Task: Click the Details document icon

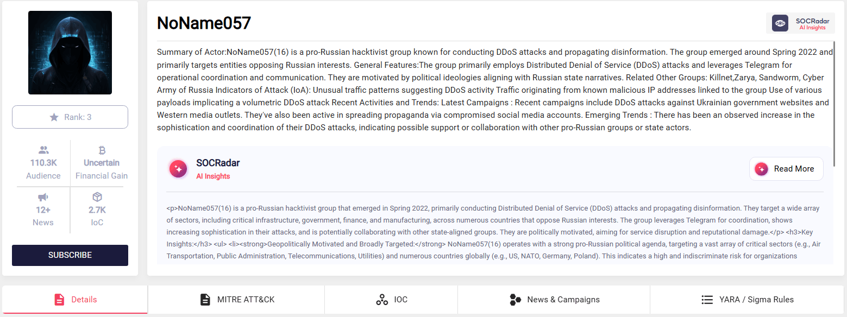Action: (59, 300)
